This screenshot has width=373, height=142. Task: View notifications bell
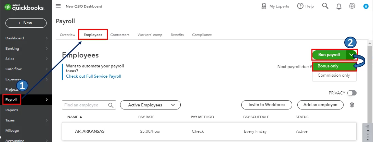pyautogui.click(x=339, y=7)
